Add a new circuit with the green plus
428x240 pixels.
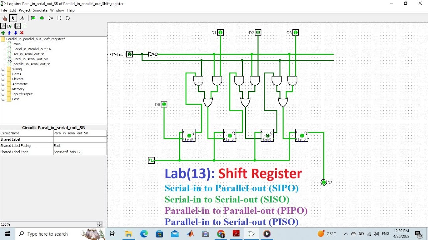point(3,33)
